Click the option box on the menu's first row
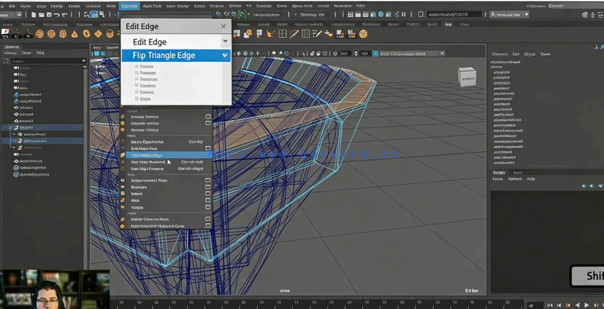 coord(208,116)
